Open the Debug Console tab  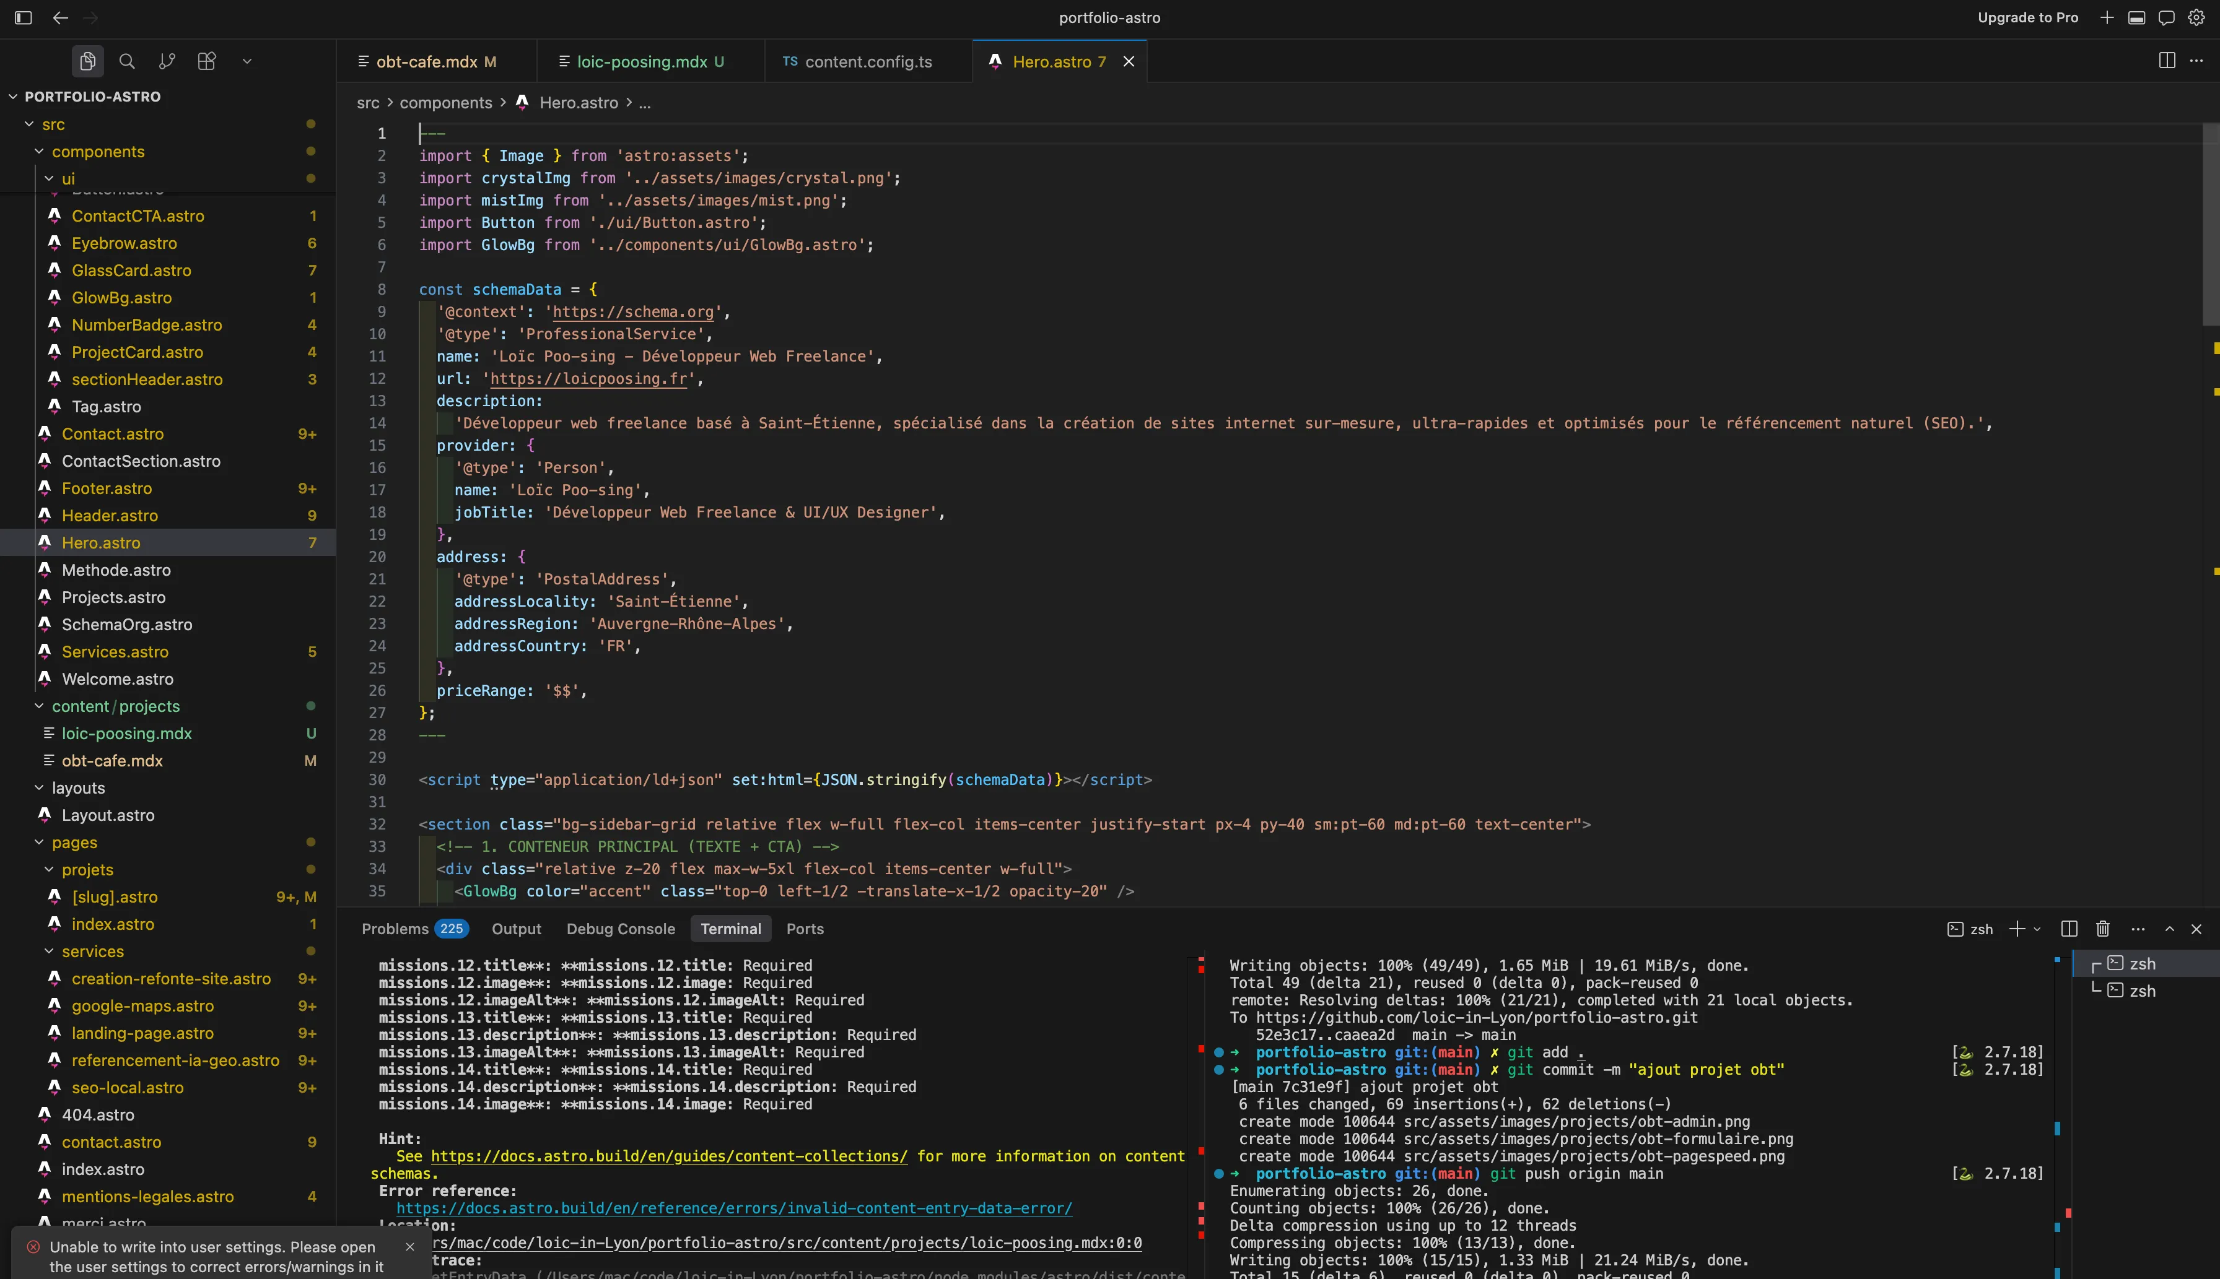click(621, 929)
